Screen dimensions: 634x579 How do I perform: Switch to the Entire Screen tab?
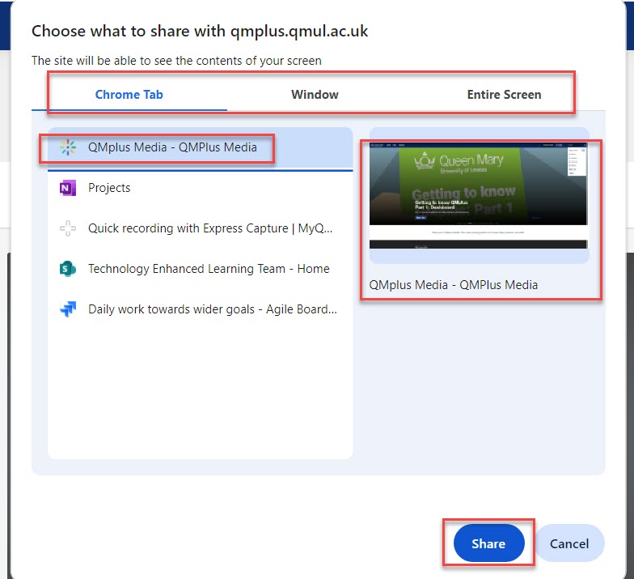(504, 94)
